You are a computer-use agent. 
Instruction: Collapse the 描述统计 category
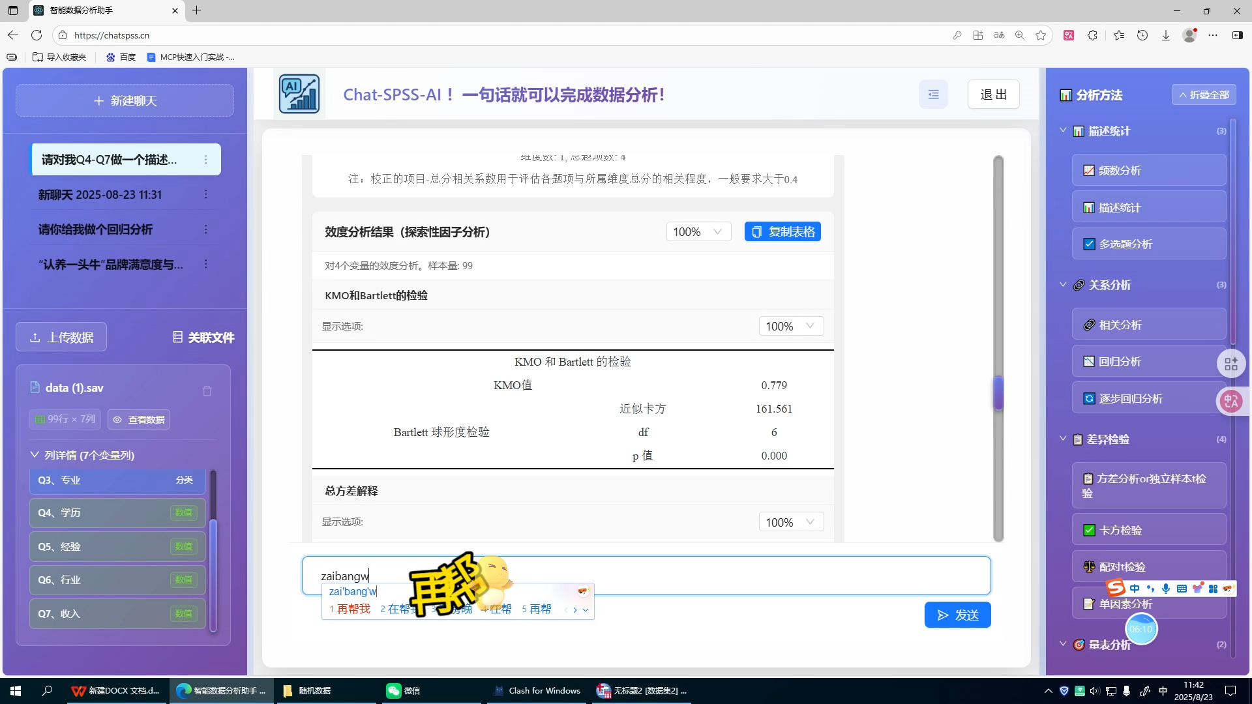(x=1063, y=130)
